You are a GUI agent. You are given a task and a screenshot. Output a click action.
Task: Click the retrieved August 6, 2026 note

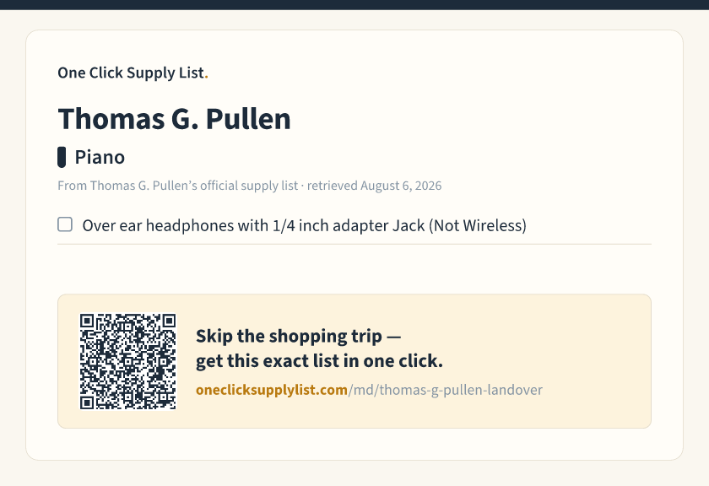pyautogui.click(x=375, y=186)
